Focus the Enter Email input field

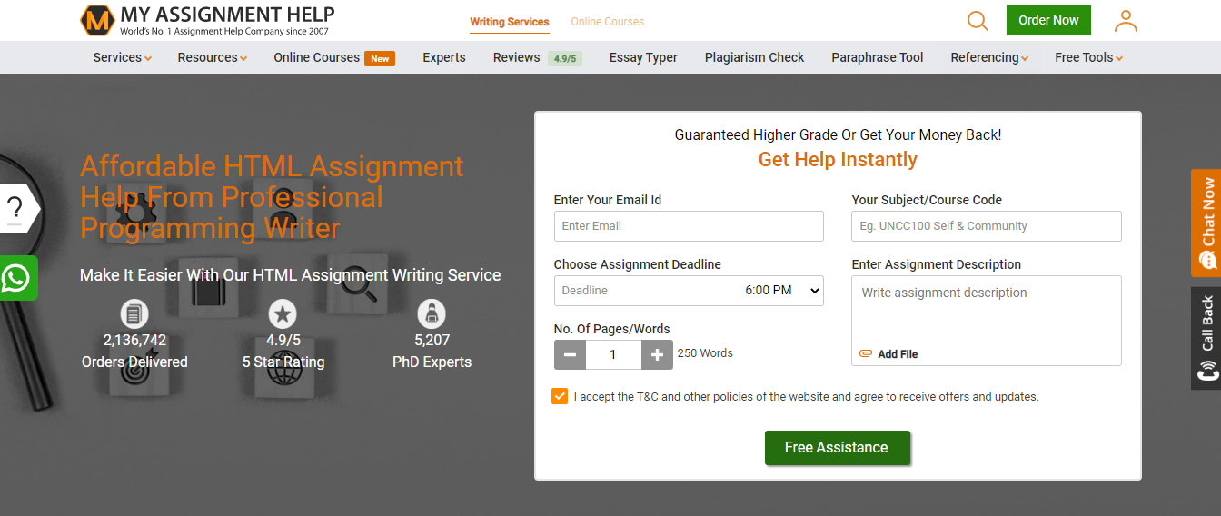click(689, 226)
